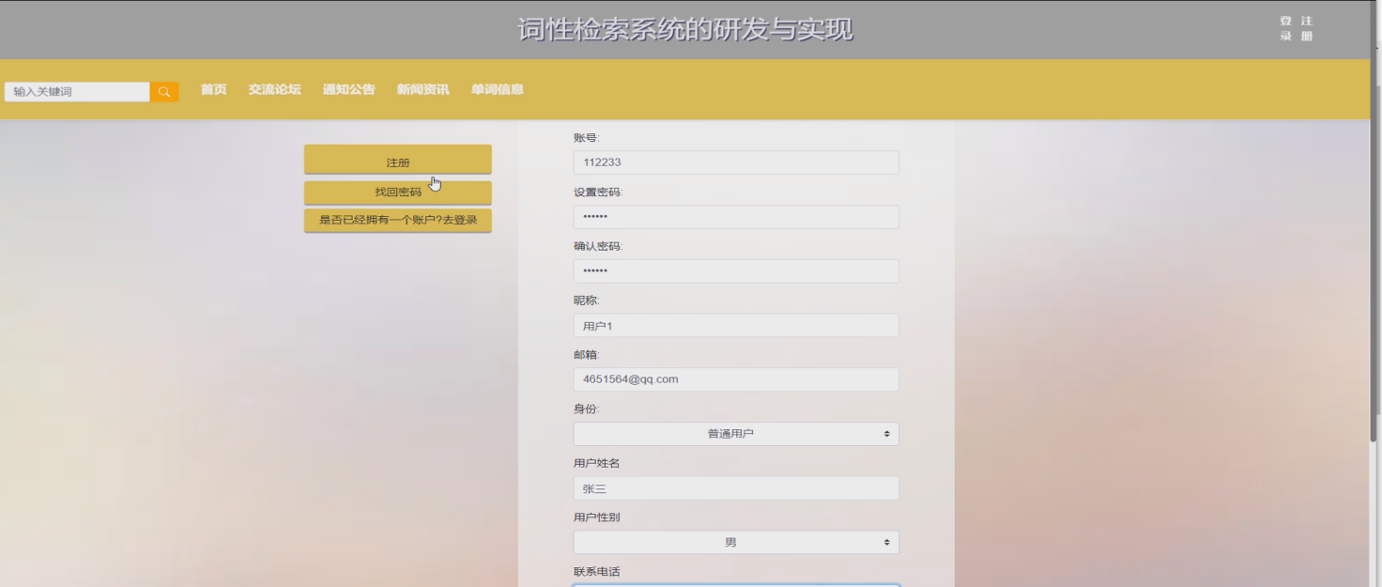
Task: Click the 注册 link in the header corner
Action: click(1306, 28)
